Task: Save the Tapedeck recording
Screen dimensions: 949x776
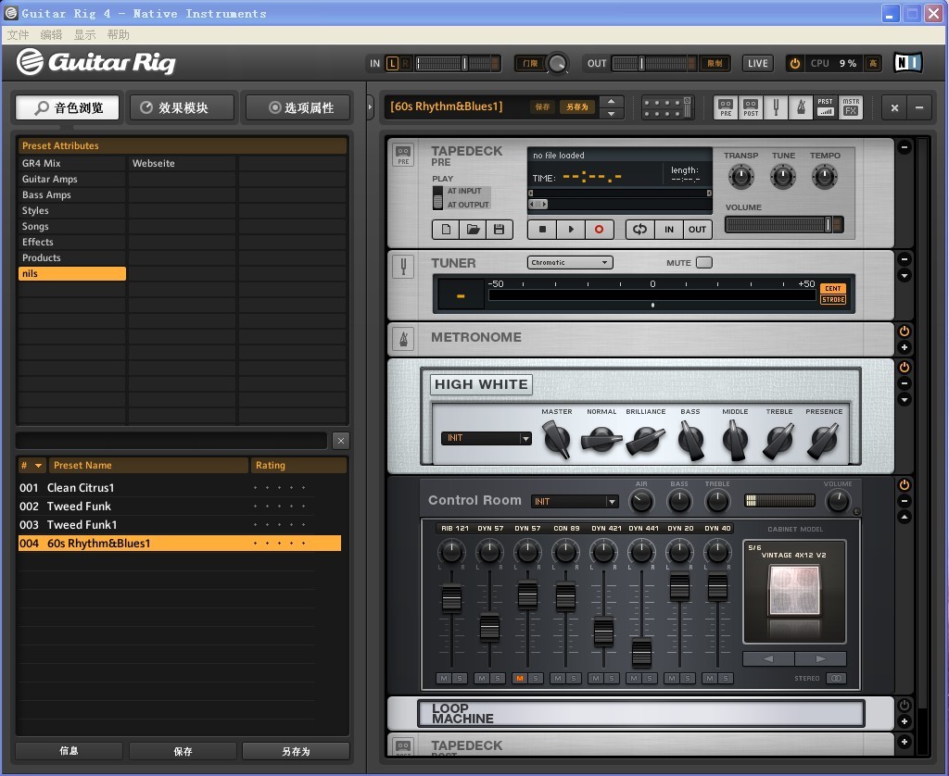Action: point(500,230)
